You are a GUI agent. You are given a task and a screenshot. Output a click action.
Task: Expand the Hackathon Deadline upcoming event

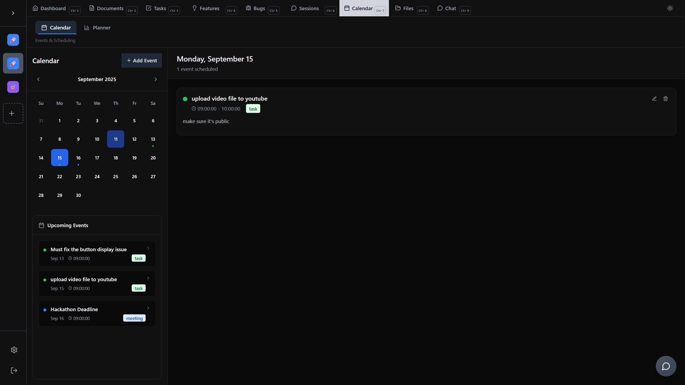pyautogui.click(x=148, y=308)
